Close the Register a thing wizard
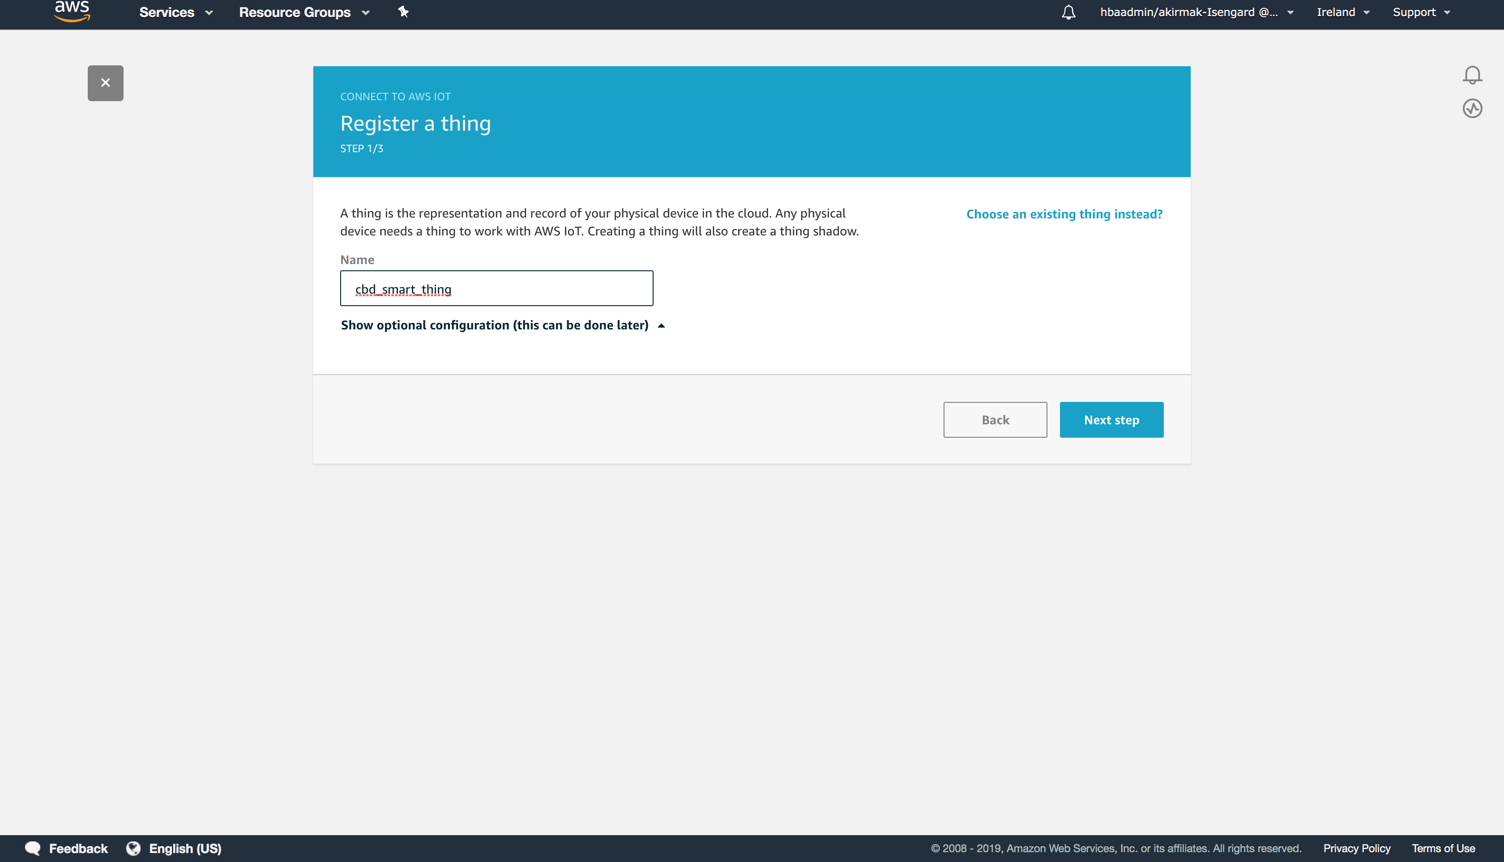 pyautogui.click(x=105, y=83)
